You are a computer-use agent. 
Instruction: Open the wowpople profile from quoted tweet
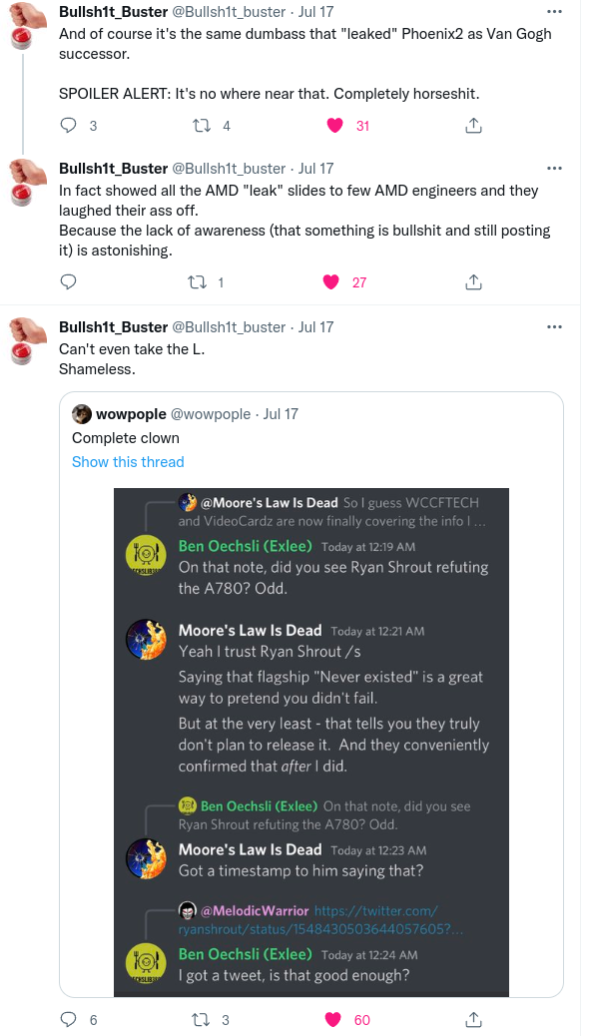coord(131,414)
